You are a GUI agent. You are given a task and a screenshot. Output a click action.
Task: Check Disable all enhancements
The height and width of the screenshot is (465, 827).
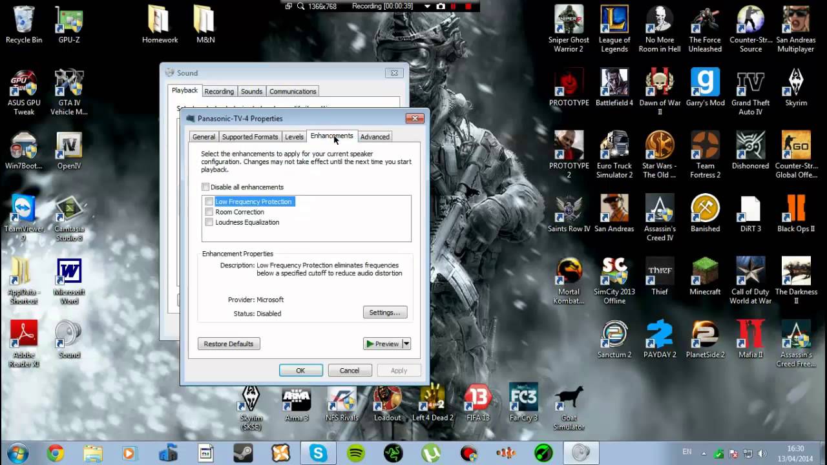pyautogui.click(x=205, y=187)
